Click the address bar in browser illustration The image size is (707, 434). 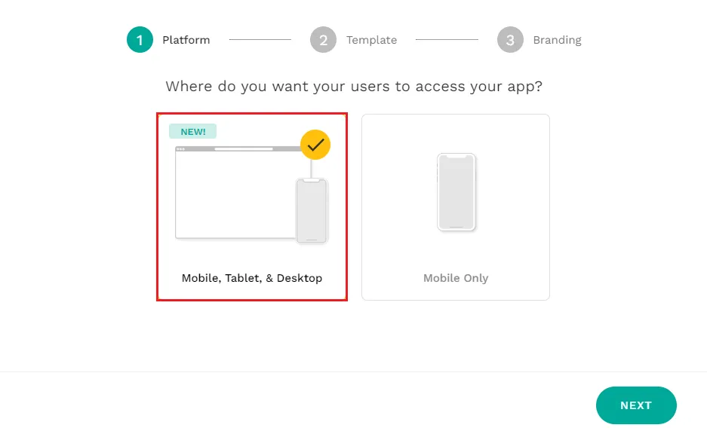(244, 149)
